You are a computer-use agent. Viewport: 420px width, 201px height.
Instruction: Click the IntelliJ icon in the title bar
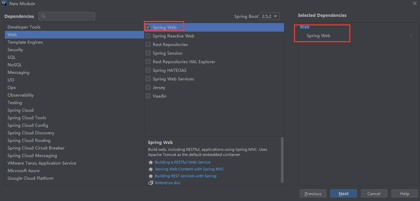pyautogui.click(x=4, y=3)
